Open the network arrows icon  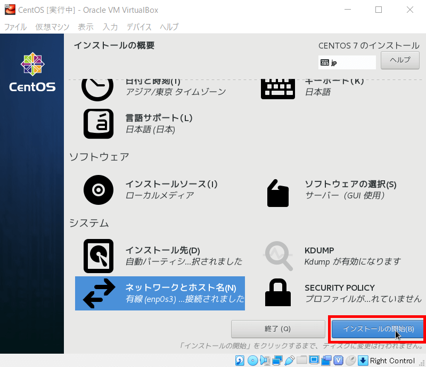coord(99,293)
